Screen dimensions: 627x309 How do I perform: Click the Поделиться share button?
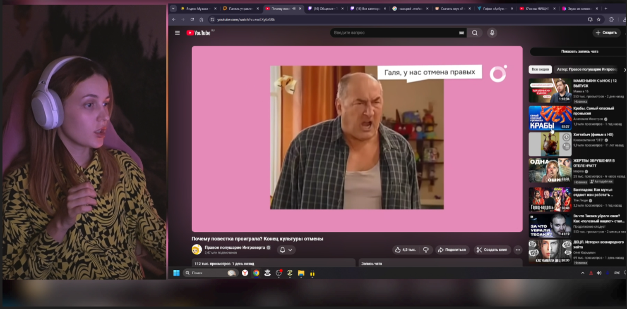click(x=452, y=250)
